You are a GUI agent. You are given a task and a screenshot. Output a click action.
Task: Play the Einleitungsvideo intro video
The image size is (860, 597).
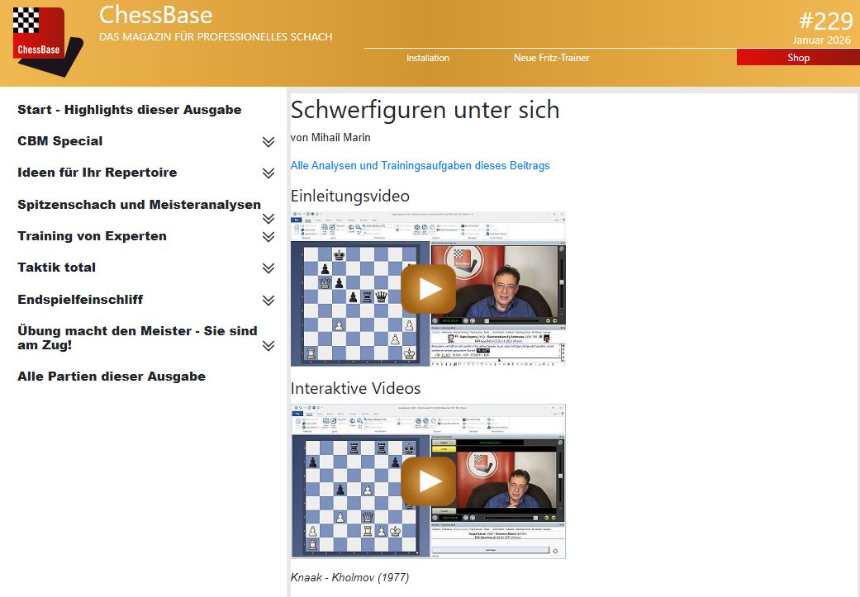428,288
